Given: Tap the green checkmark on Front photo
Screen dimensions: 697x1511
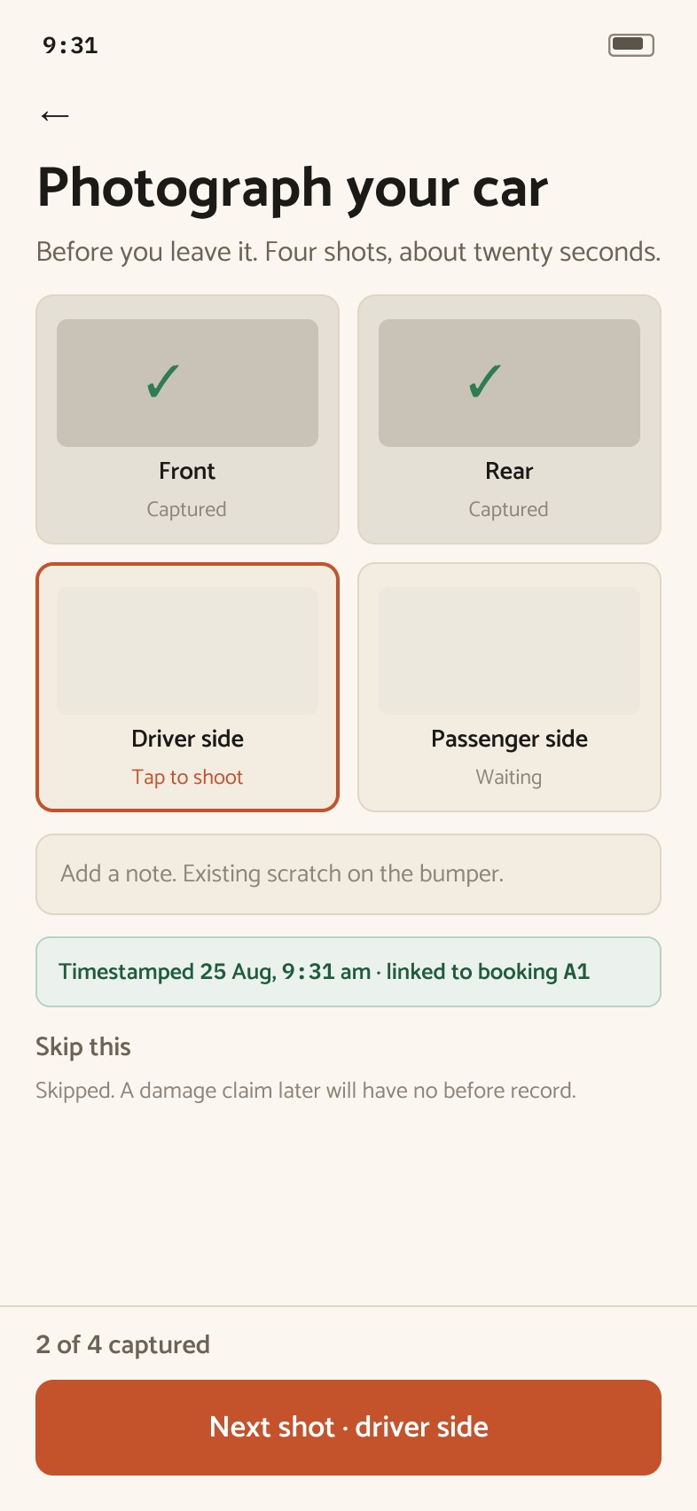Looking at the screenshot, I should pos(163,381).
